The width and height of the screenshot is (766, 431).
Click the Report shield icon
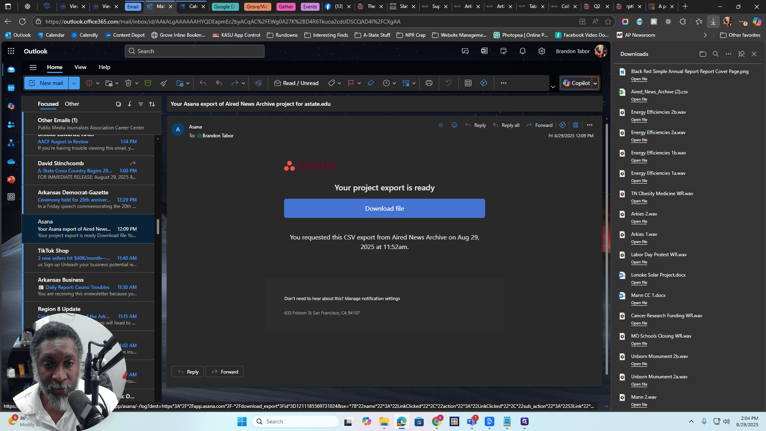(89, 83)
